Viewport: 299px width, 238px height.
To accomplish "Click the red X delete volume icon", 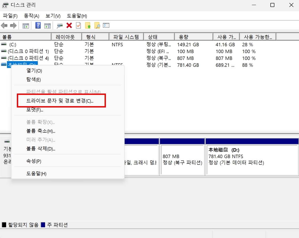I will (69, 25).
